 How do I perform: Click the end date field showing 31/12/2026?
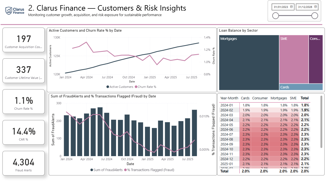[x=306, y=7]
